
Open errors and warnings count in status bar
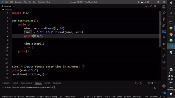tap(21, 97)
